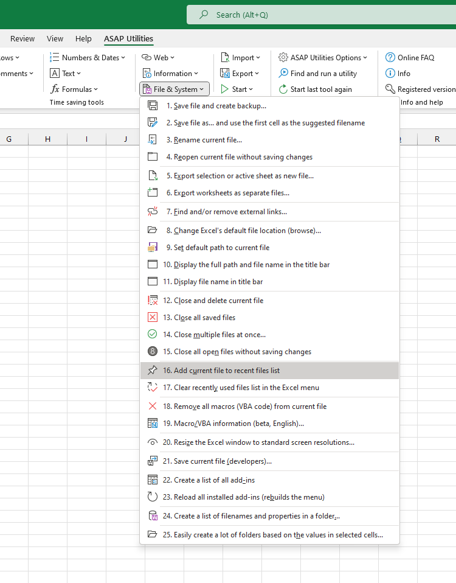Expand the Information dropdown

tap(171, 73)
